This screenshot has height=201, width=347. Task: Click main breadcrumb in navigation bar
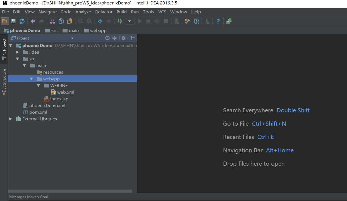[x=71, y=31]
